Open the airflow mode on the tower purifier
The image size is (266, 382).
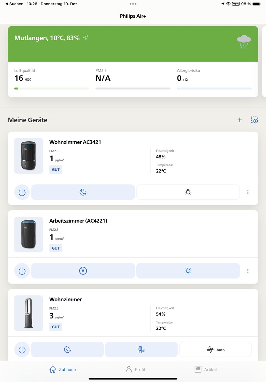141,349
